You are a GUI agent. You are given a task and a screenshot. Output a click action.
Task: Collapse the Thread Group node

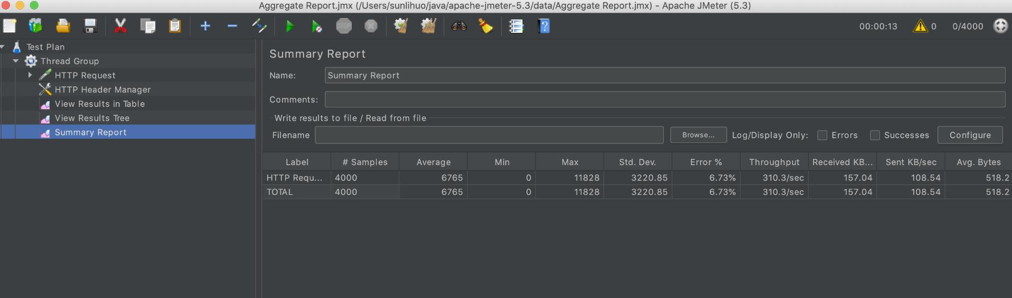coord(16,61)
